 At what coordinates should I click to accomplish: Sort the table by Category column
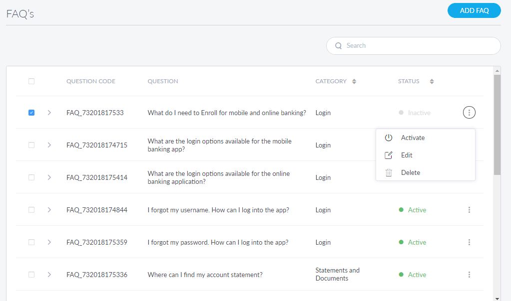pos(354,81)
